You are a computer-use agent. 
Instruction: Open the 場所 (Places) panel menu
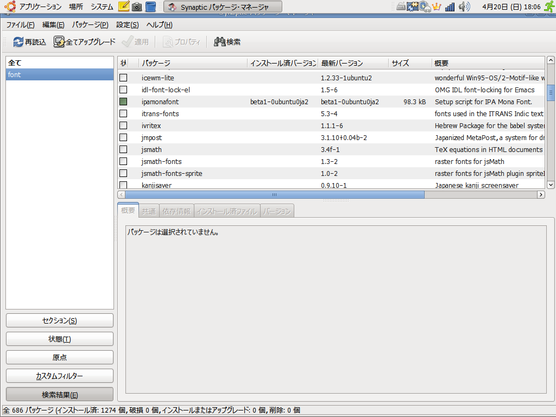(76, 7)
